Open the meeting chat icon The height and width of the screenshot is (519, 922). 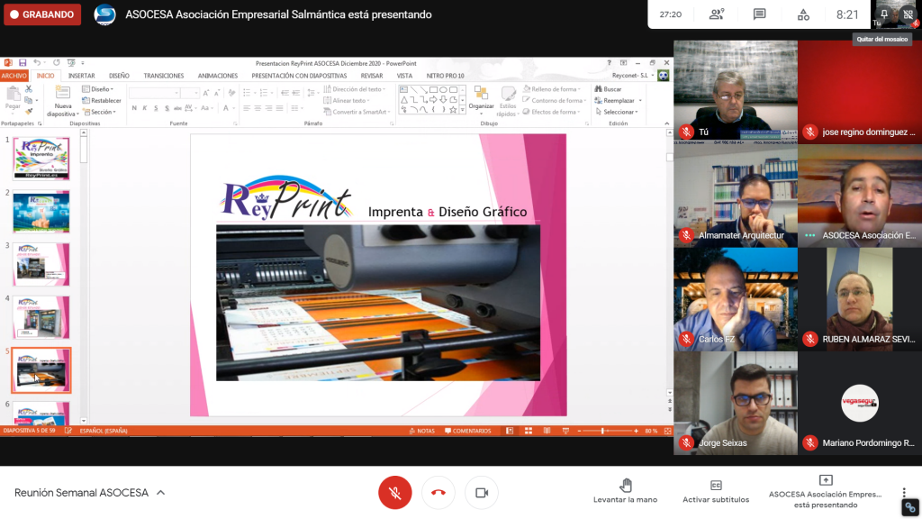click(x=759, y=14)
